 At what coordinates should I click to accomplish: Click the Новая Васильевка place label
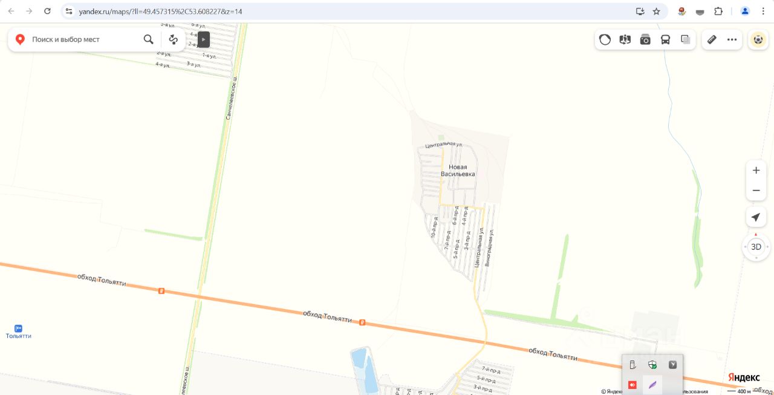click(458, 171)
